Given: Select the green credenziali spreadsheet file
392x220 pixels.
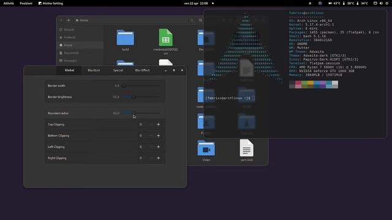Looking at the screenshot, I should tap(166, 41).
